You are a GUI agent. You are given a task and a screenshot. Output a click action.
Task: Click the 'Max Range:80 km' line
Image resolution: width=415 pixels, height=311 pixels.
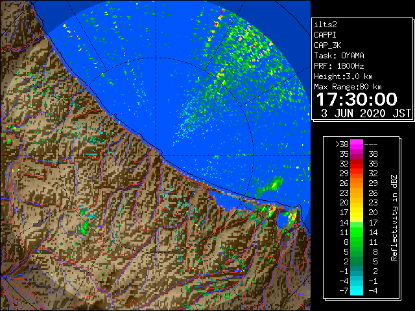[x=348, y=87]
